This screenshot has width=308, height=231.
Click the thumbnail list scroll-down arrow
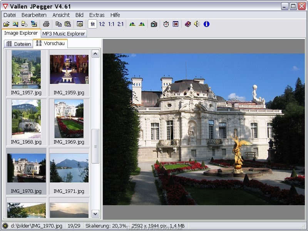click(x=95, y=214)
